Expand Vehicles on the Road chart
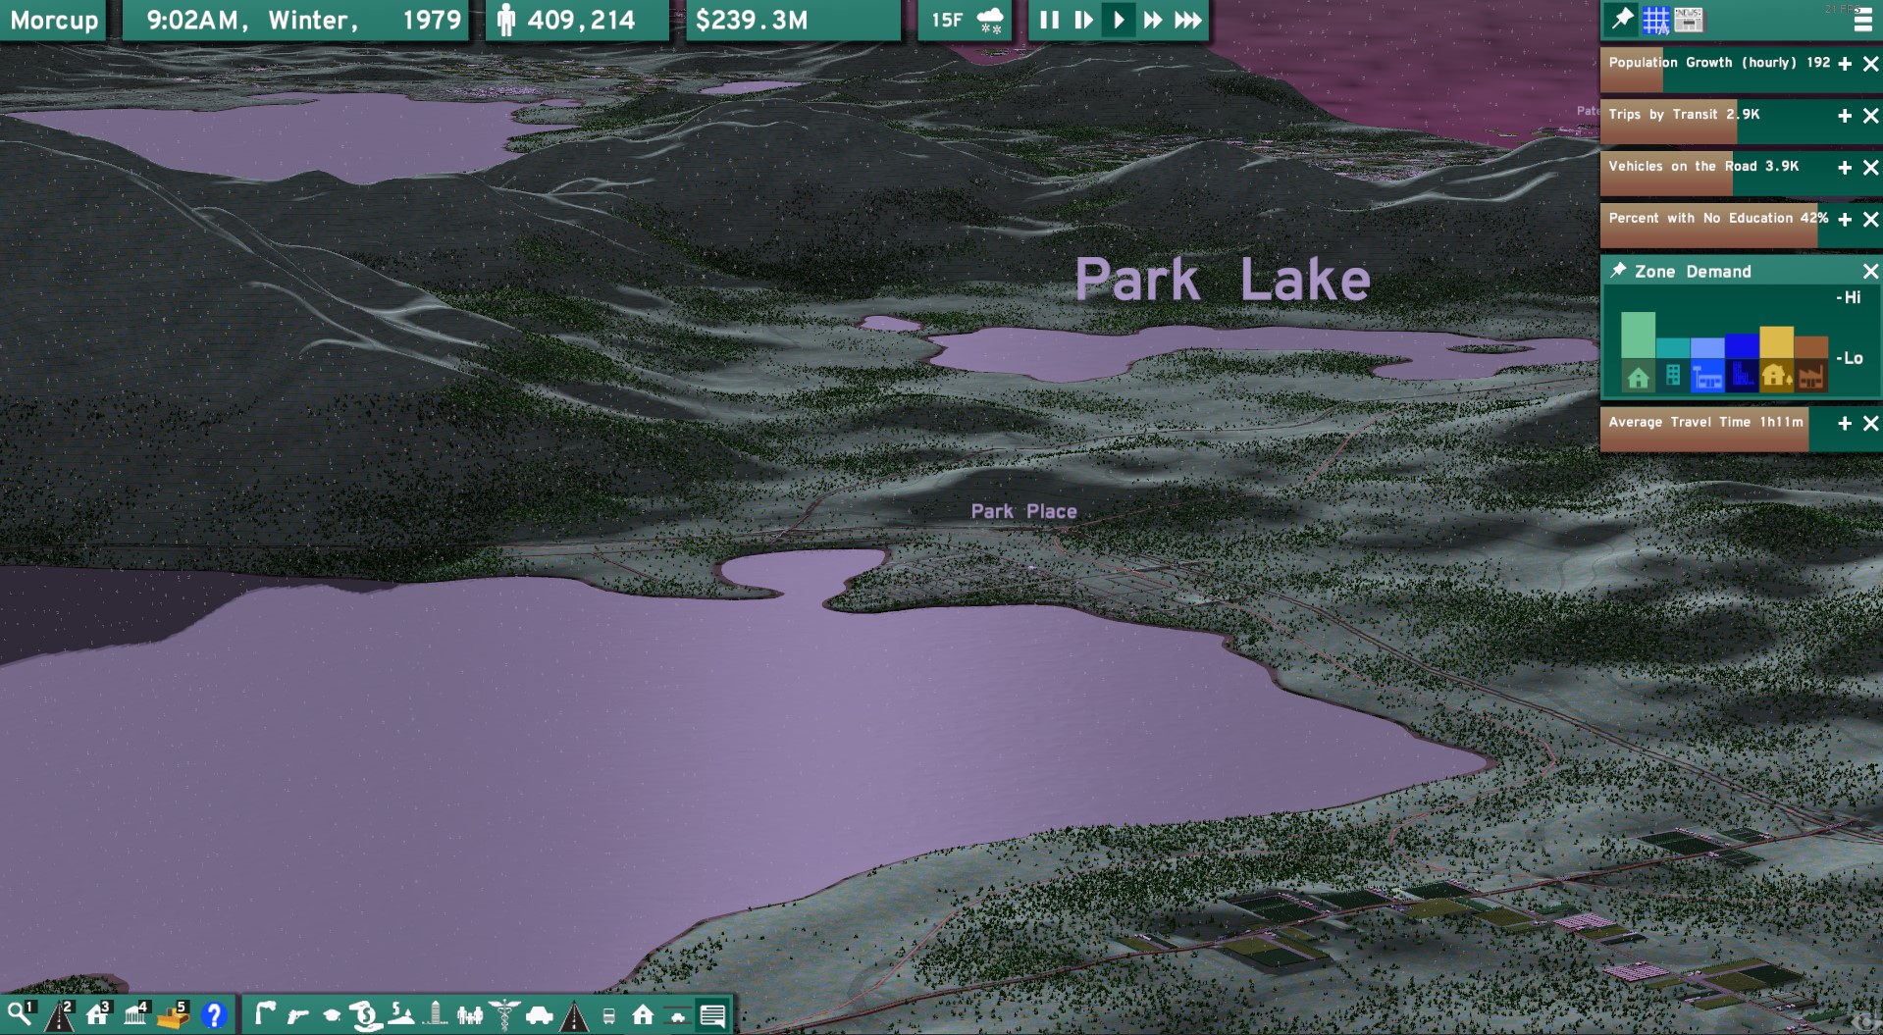The height and width of the screenshot is (1035, 1883). (x=1845, y=168)
